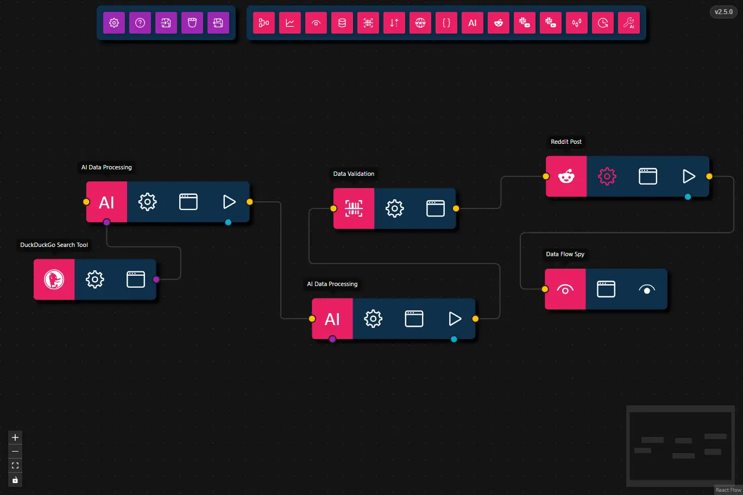Image resolution: width=743 pixels, height=495 pixels.
Task: Add a chart analytics node from the toolbar
Action: coord(289,23)
